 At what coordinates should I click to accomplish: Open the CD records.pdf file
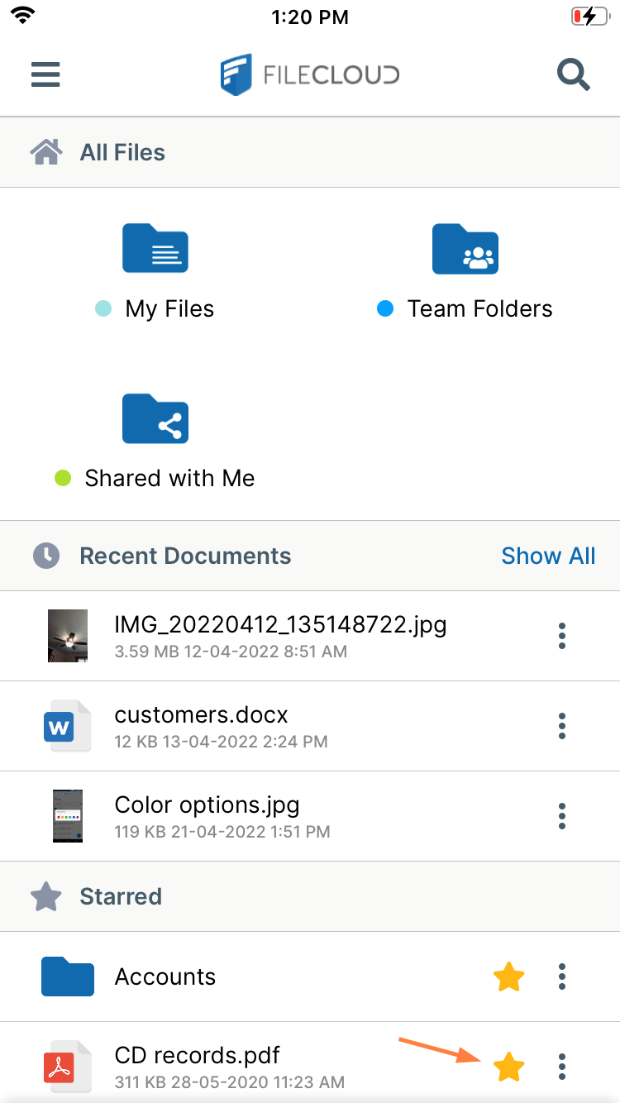click(197, 1056)
